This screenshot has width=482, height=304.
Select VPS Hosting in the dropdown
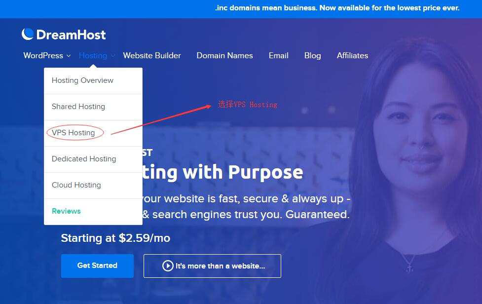[x=93, y=133]
